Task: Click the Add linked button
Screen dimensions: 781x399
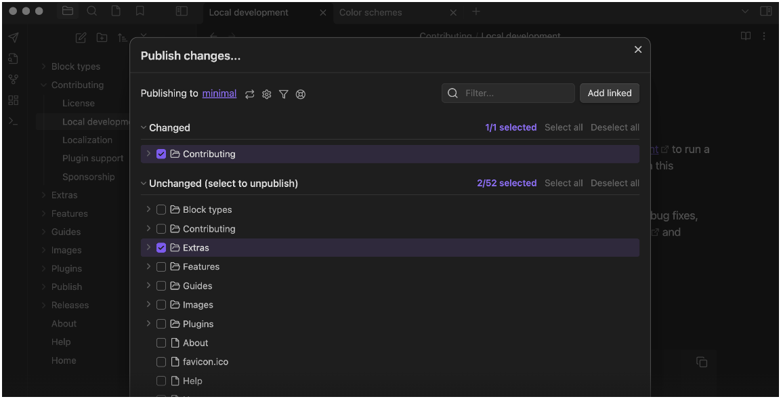Action: coord(610,93)
